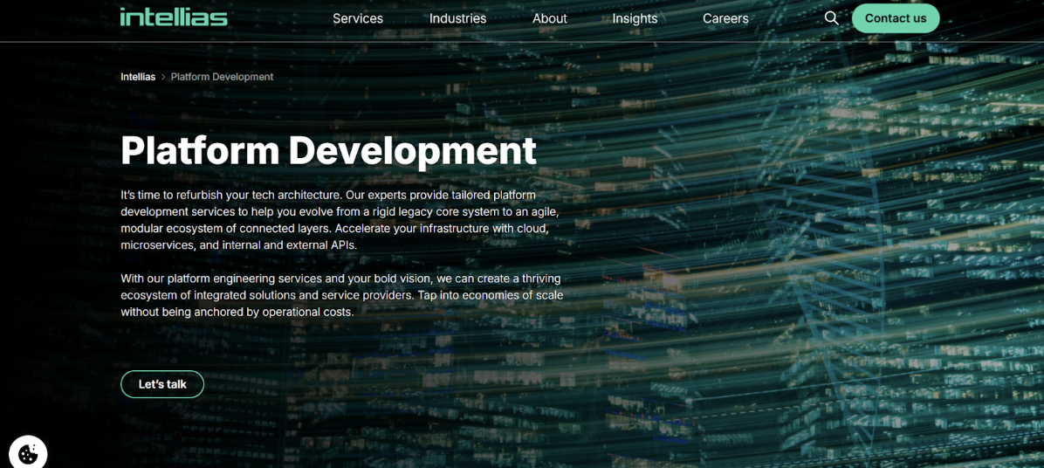Open cookie preferences via the cookie icon
Image resolution: width=1044 pixels, height=468 pixels.
tap(28, 453)
